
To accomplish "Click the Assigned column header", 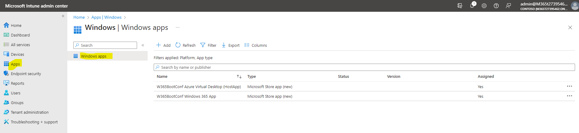I will (x=486, y=77).
